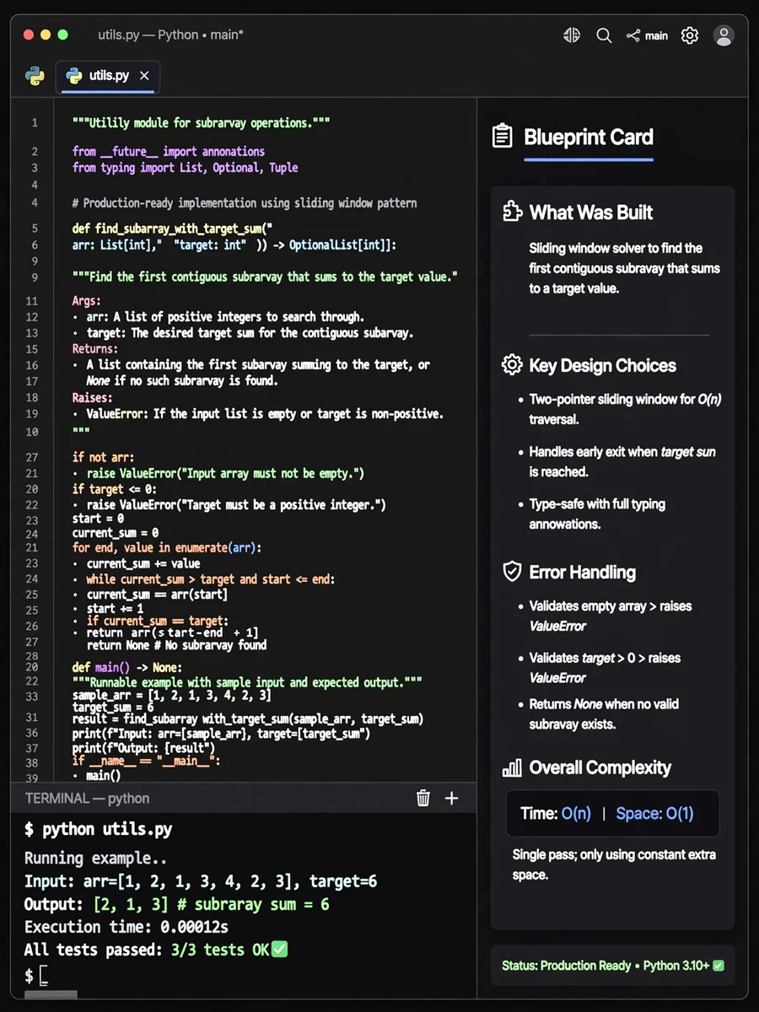
Task: Click 'All tests passed: 3/3 tests OK' line
Action: click(147, 950)
